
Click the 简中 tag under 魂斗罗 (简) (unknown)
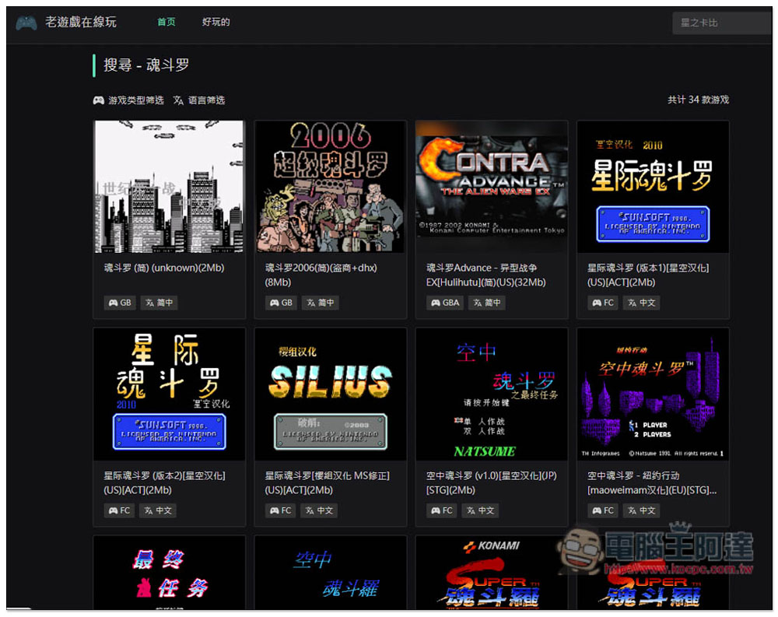pos(159,303)
